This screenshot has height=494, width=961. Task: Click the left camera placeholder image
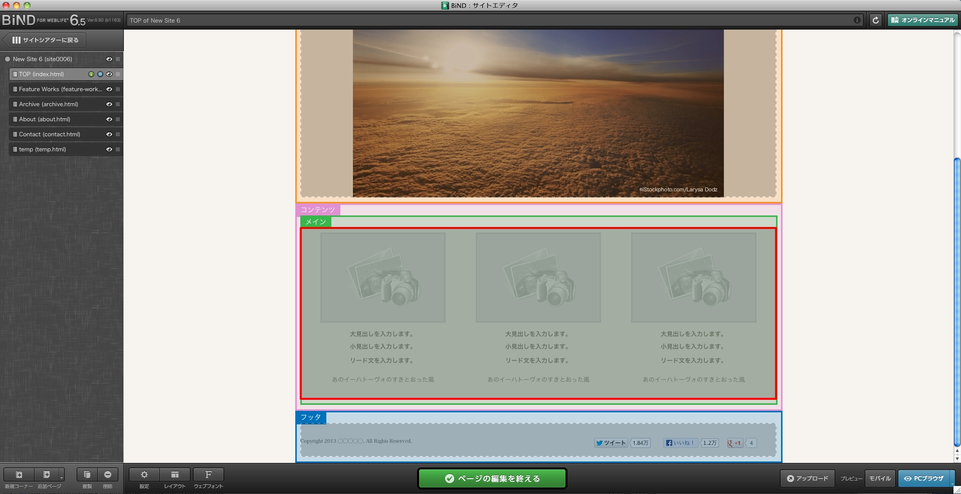coord(383,278)
